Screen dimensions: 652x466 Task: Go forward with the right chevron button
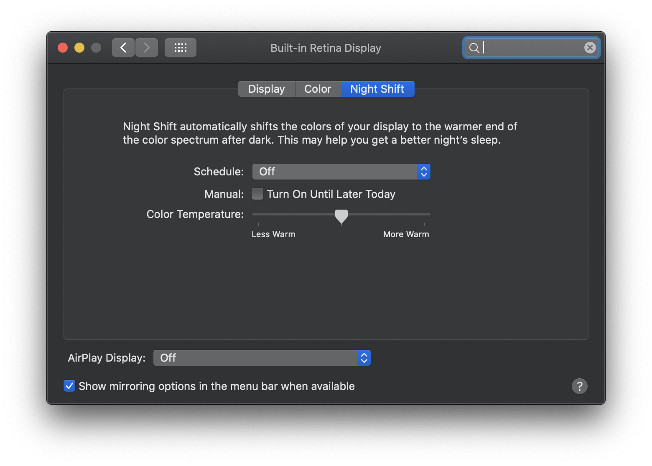(147, 48)
